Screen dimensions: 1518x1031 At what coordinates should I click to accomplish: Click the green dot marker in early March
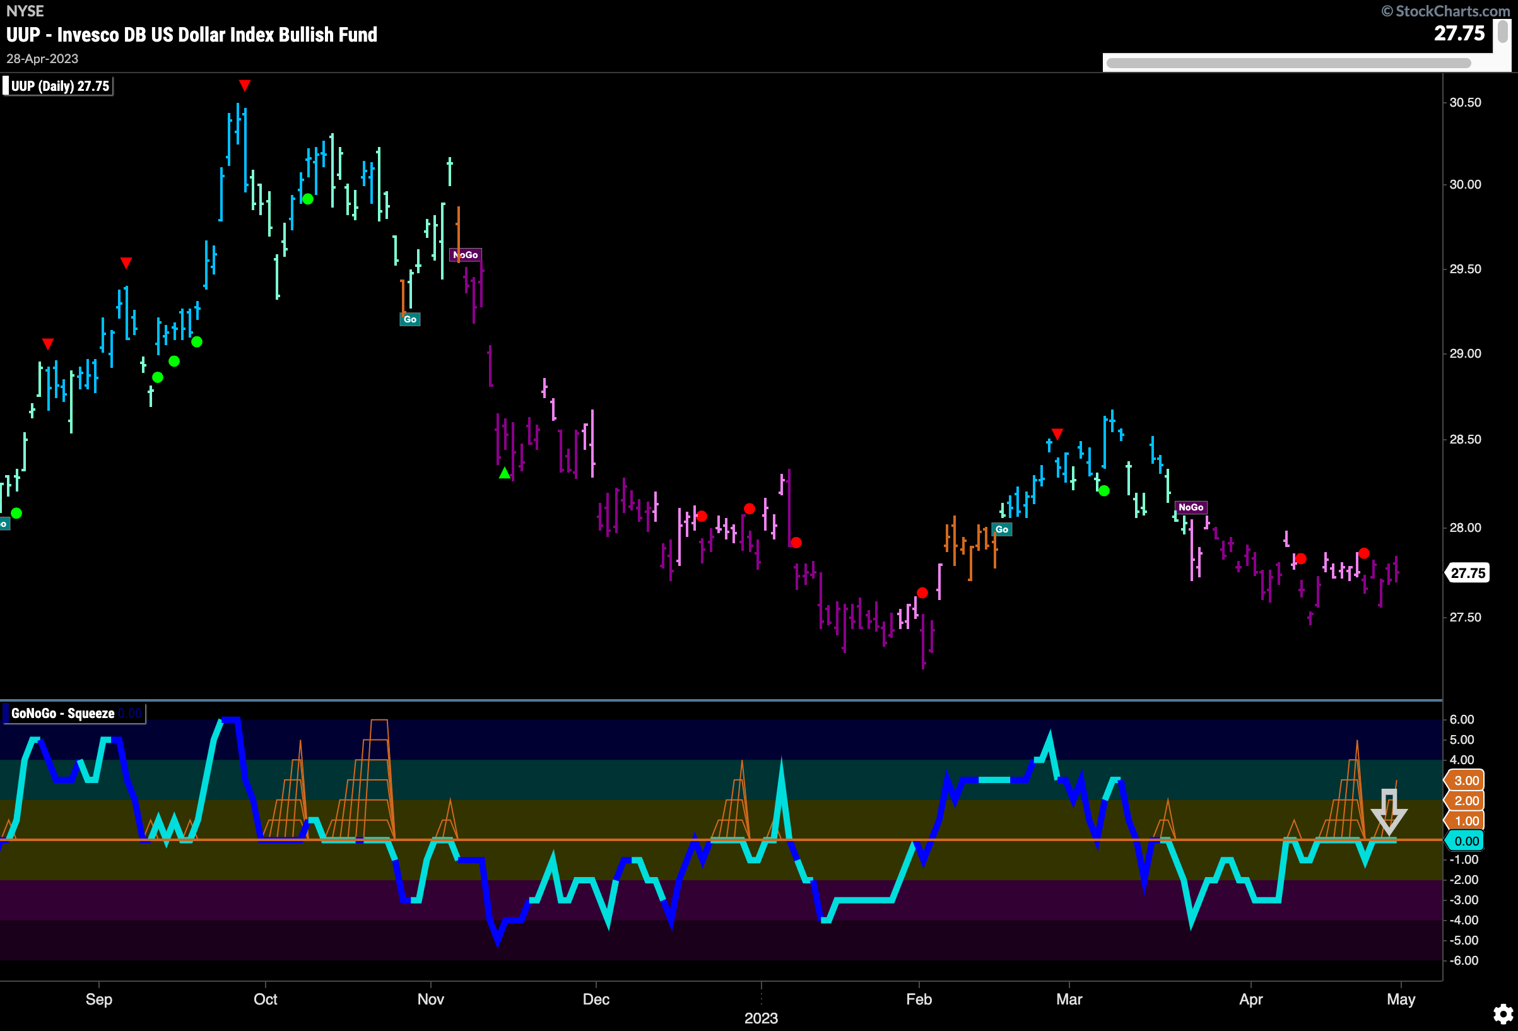1104,491
